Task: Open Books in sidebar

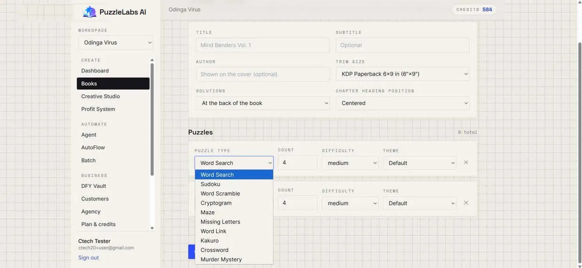Action: pyautogui.click(x=113, y=83)
